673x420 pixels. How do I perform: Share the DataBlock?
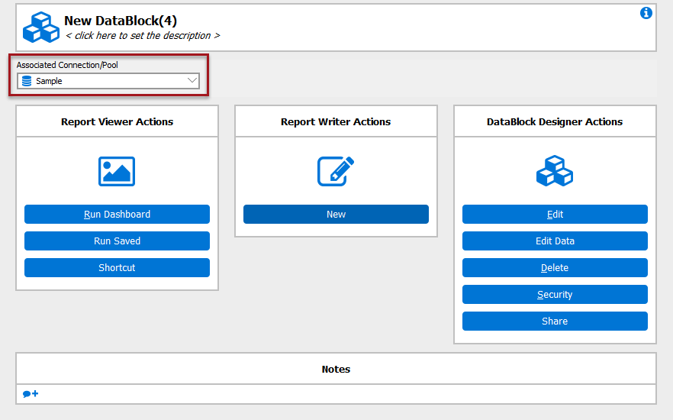click(x=555, y=321)
